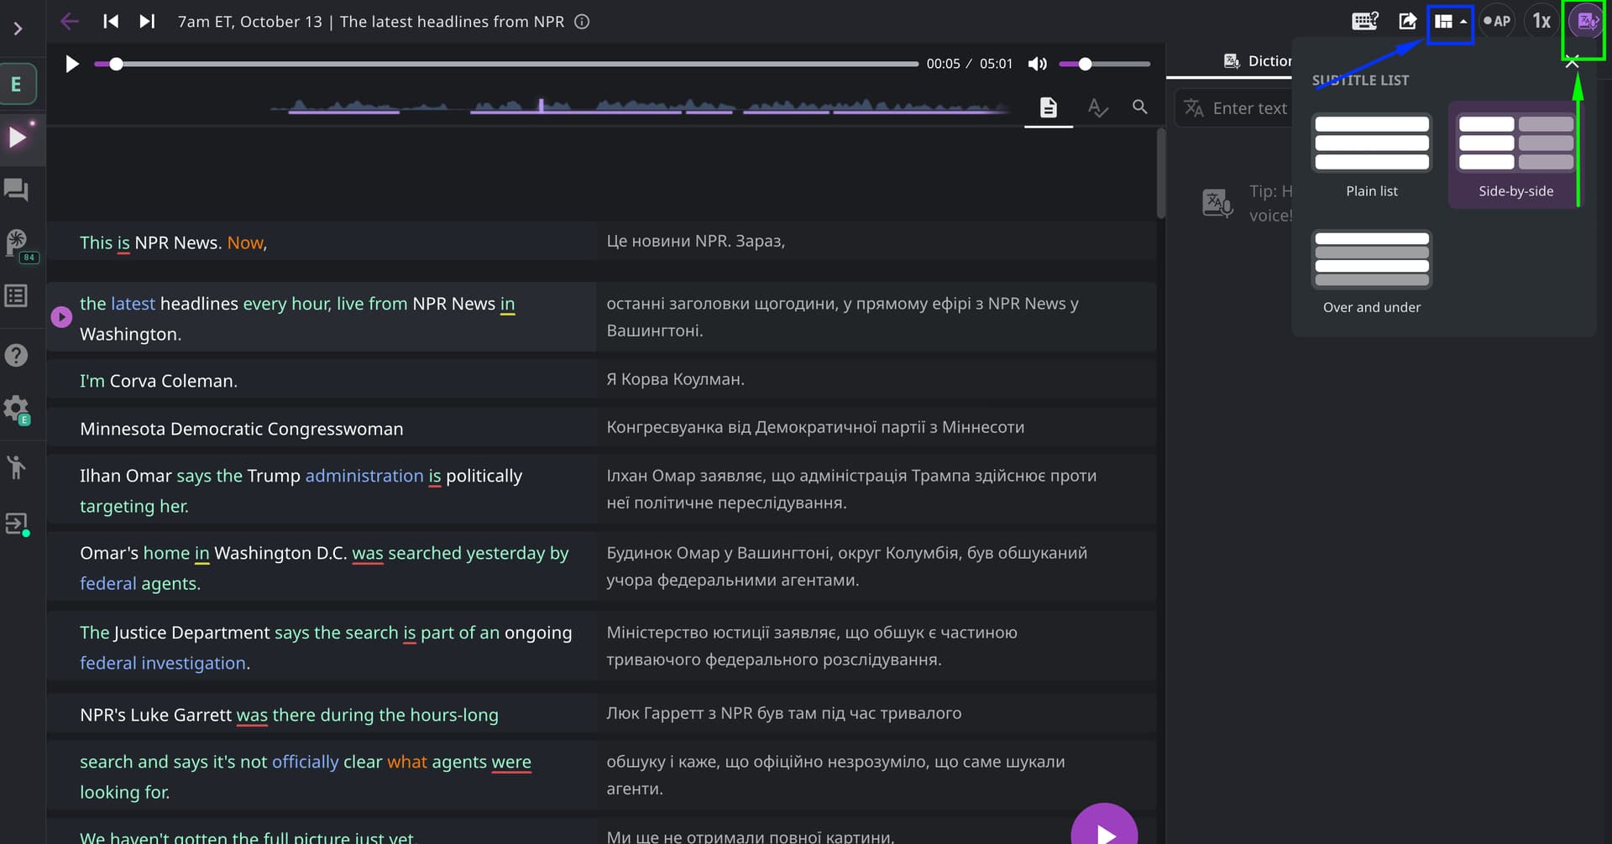Open the help question mark icon
This screenshot has height=844, width=1612.
pyautogui.click(x=16, y=355)
